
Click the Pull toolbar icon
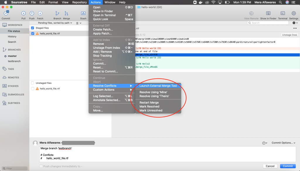point(23,14)
